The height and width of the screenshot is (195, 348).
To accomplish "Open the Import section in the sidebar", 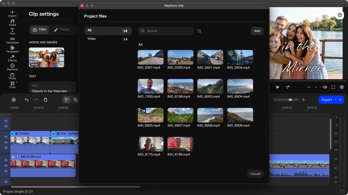I will point(12,14).
